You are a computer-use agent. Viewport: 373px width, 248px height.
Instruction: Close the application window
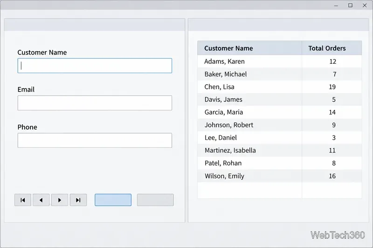coord(365,5)
